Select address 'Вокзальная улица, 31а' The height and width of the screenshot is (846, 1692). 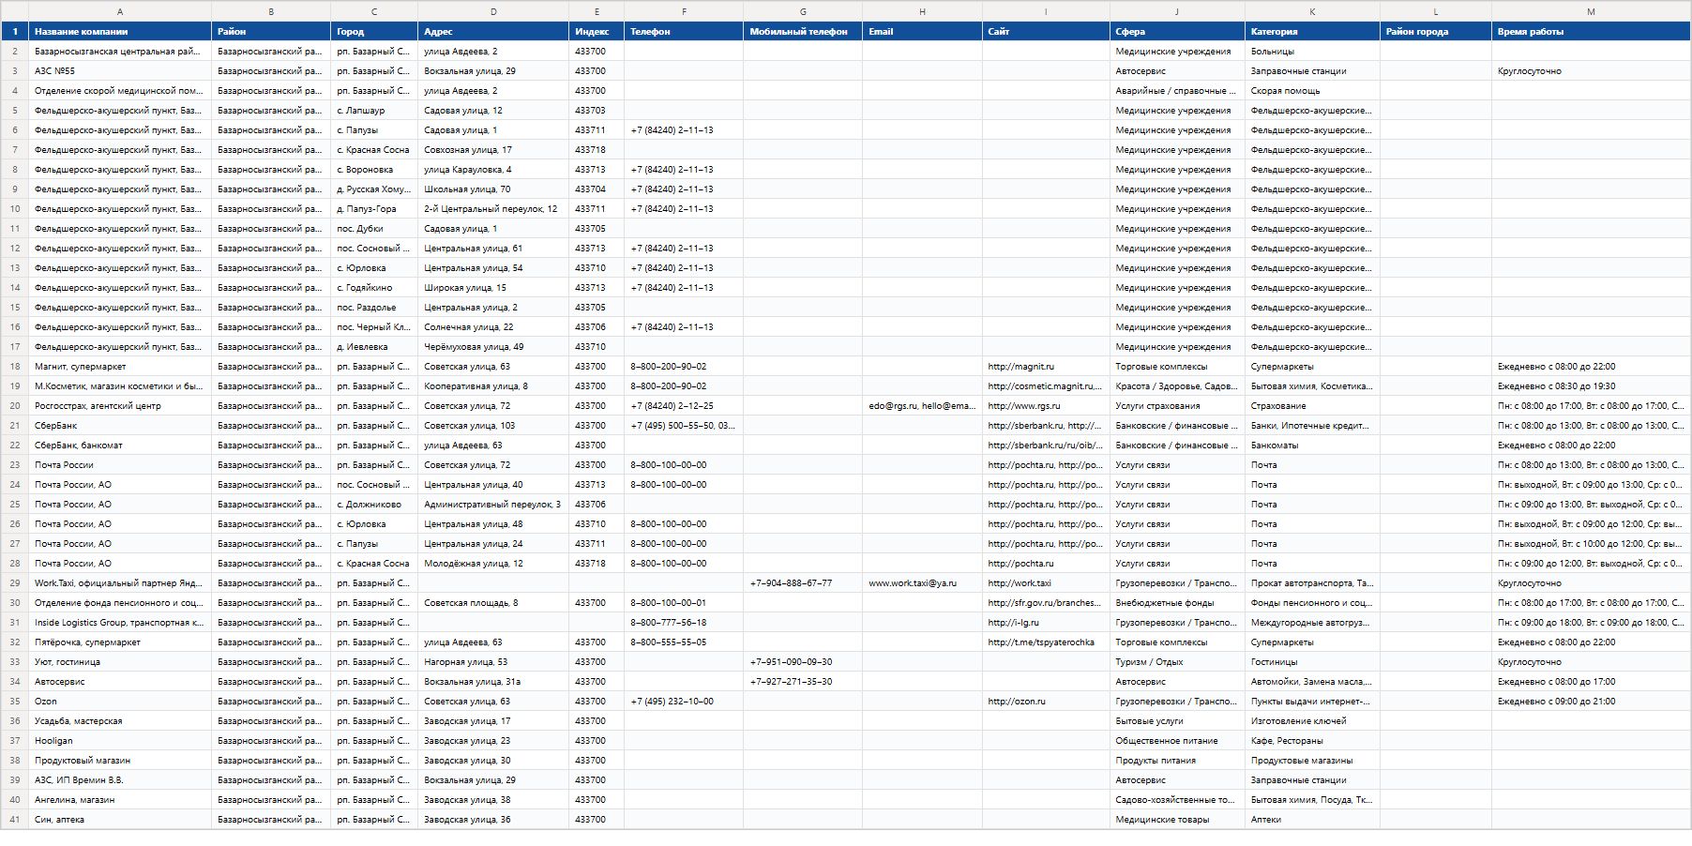493,682
